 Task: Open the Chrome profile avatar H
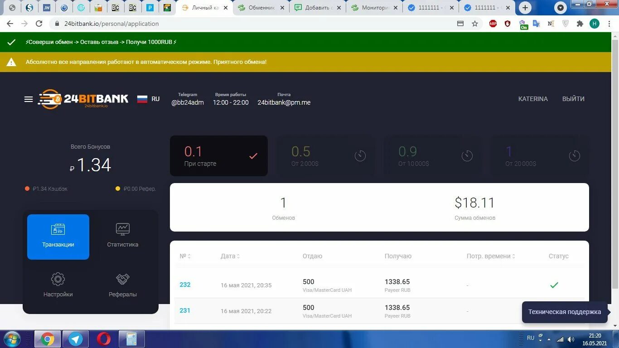pos(595,24)
